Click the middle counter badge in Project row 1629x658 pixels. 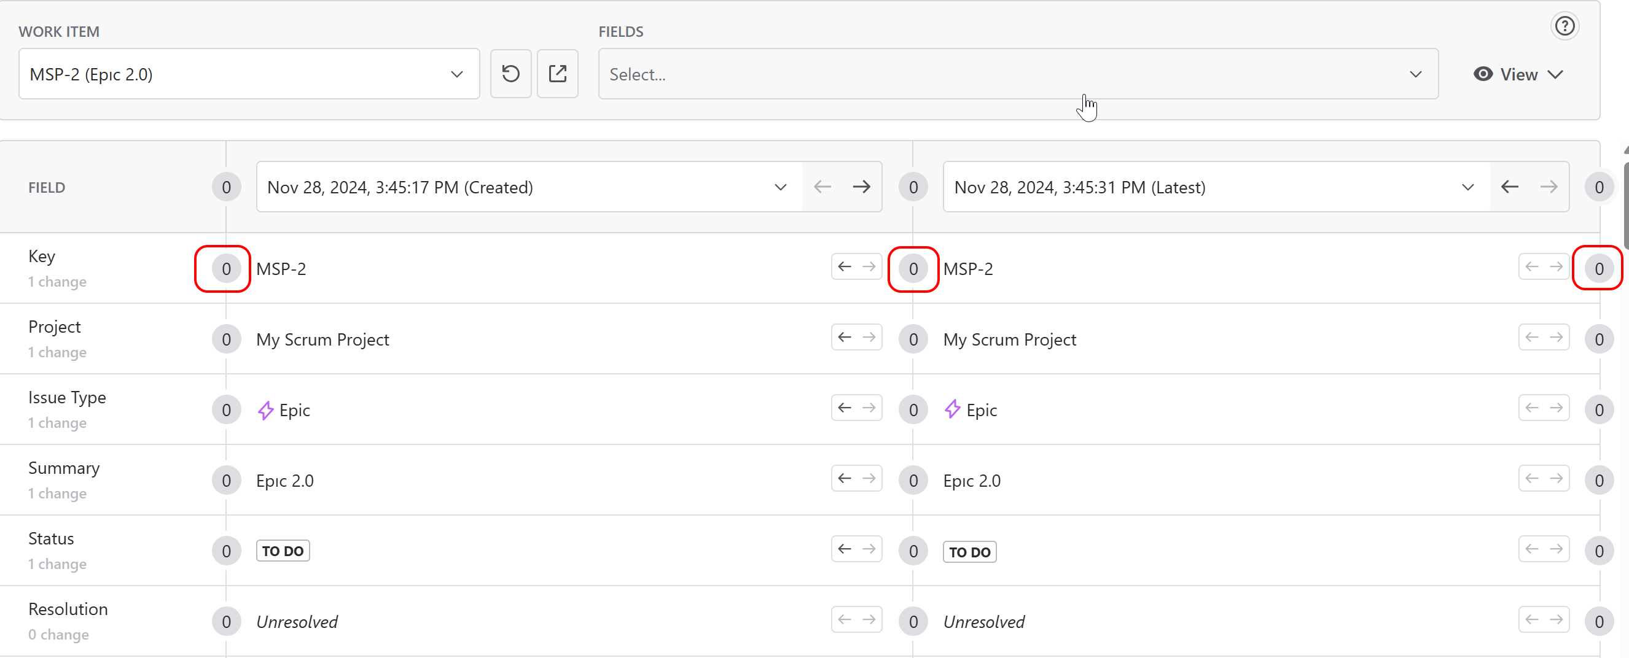pyautogui.click(x=913, y=340)
